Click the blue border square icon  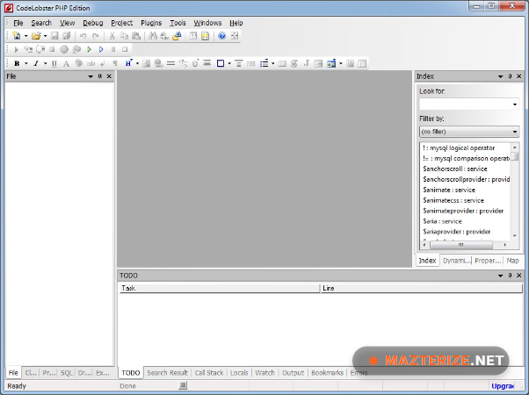pos(221,63)
